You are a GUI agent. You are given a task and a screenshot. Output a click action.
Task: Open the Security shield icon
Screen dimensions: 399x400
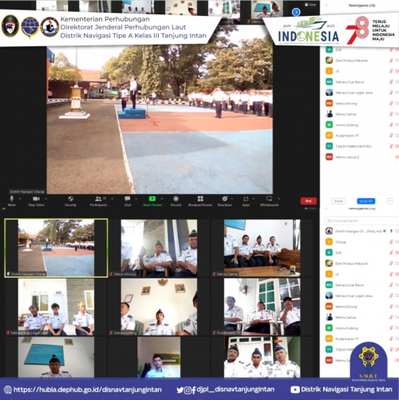(x=70, y=199)
